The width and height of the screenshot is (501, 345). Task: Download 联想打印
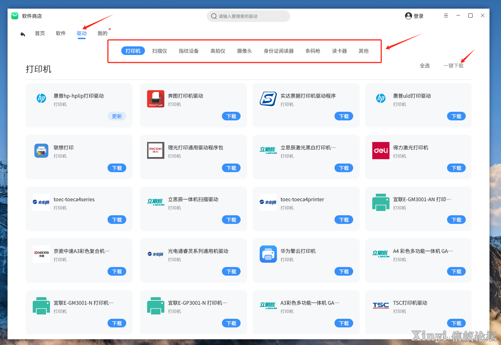(117, 168)
